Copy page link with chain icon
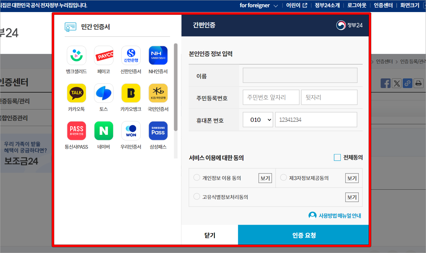Image resolution: width=426 pixels, height=253 pixels. (x=408, y=83)
